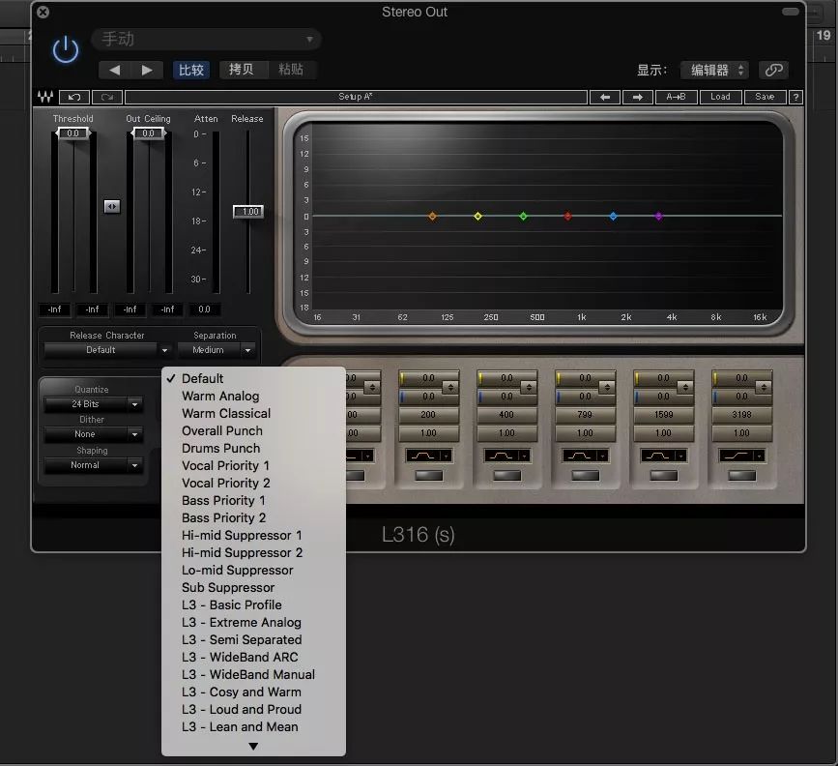838x766 pixels.
Task: Select L3 - Extreme Analog entry
Action: [x=253, y=622]
